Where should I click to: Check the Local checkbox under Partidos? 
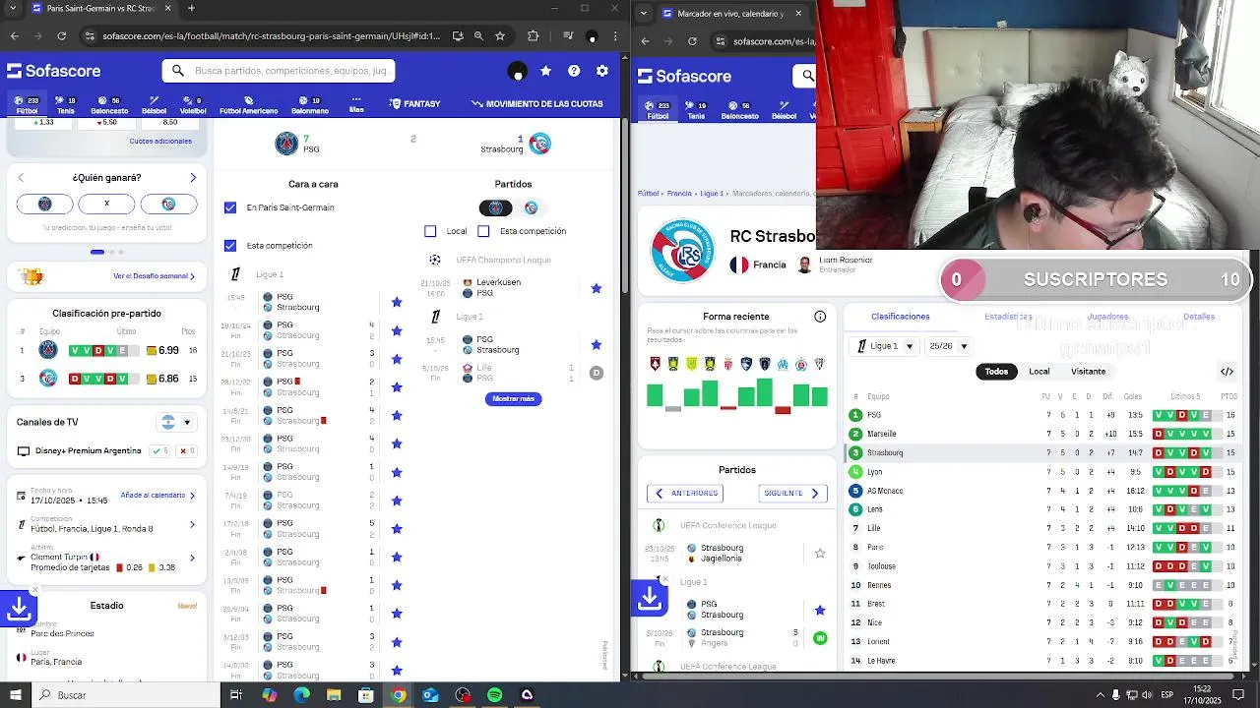(x=430, y=231)
